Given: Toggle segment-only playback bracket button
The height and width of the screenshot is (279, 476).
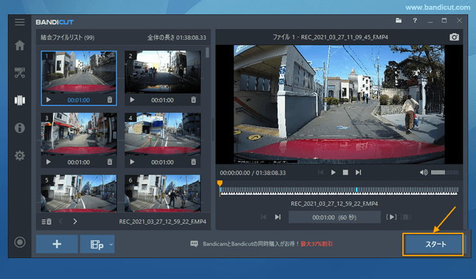Looking at the screenshot, I should point(391,217).
